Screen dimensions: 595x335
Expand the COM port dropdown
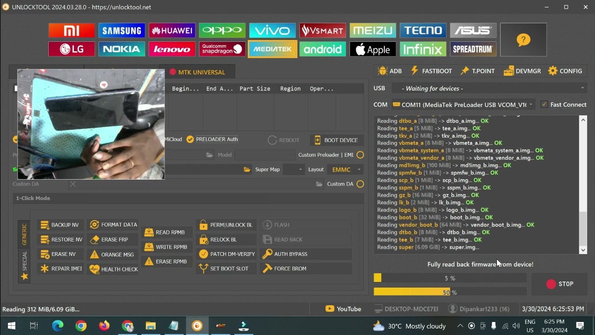tap(463, 105)
